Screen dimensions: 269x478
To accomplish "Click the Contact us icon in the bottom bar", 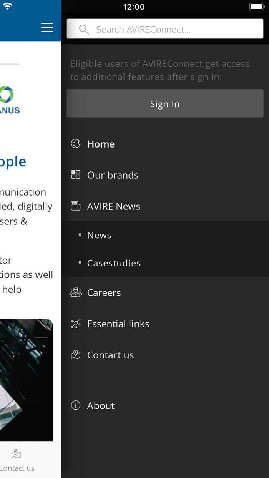I will tap(16, 453).
